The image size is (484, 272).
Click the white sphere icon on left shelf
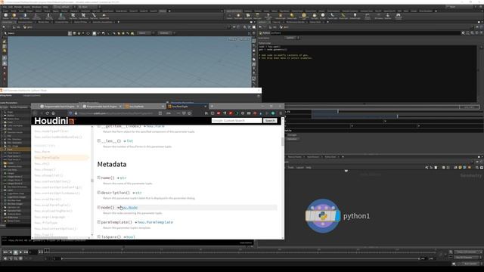click(5, 15)
